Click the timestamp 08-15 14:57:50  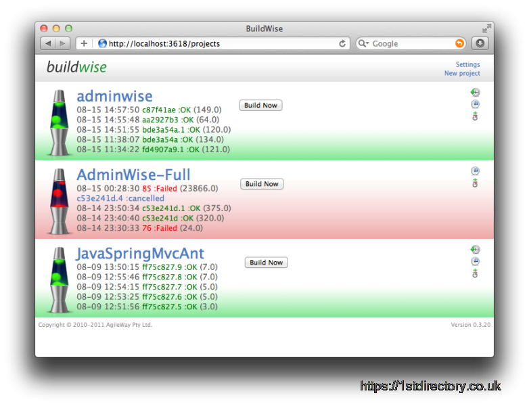[108, 110]
